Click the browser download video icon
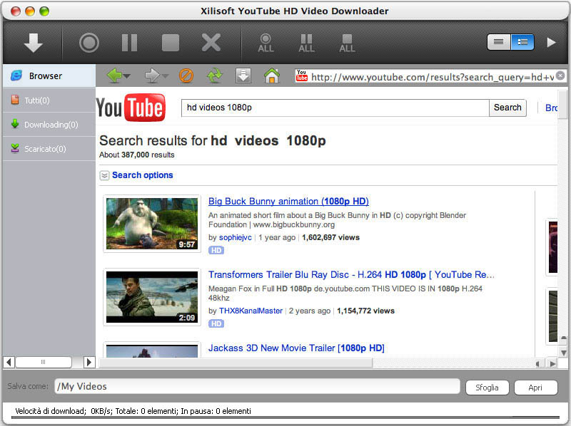Screen dimensions: 571x426 tap(243, 76)
